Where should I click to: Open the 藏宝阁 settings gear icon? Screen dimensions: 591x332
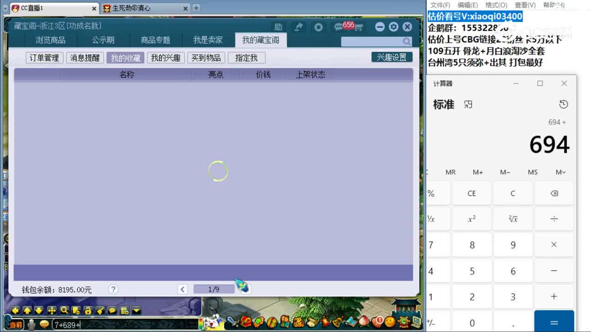tap(393, 27)
